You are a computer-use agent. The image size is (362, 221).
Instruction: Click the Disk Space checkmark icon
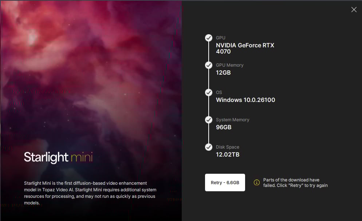(x=209, y=147)
